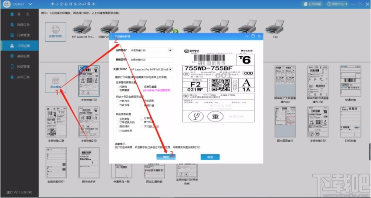Check the 订单号条形码 checkbox

pyautogui.click(x=117, y=123)
